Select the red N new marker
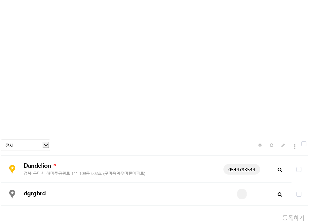The width and height of the screenshot is (310, 222). click(55, 165)
